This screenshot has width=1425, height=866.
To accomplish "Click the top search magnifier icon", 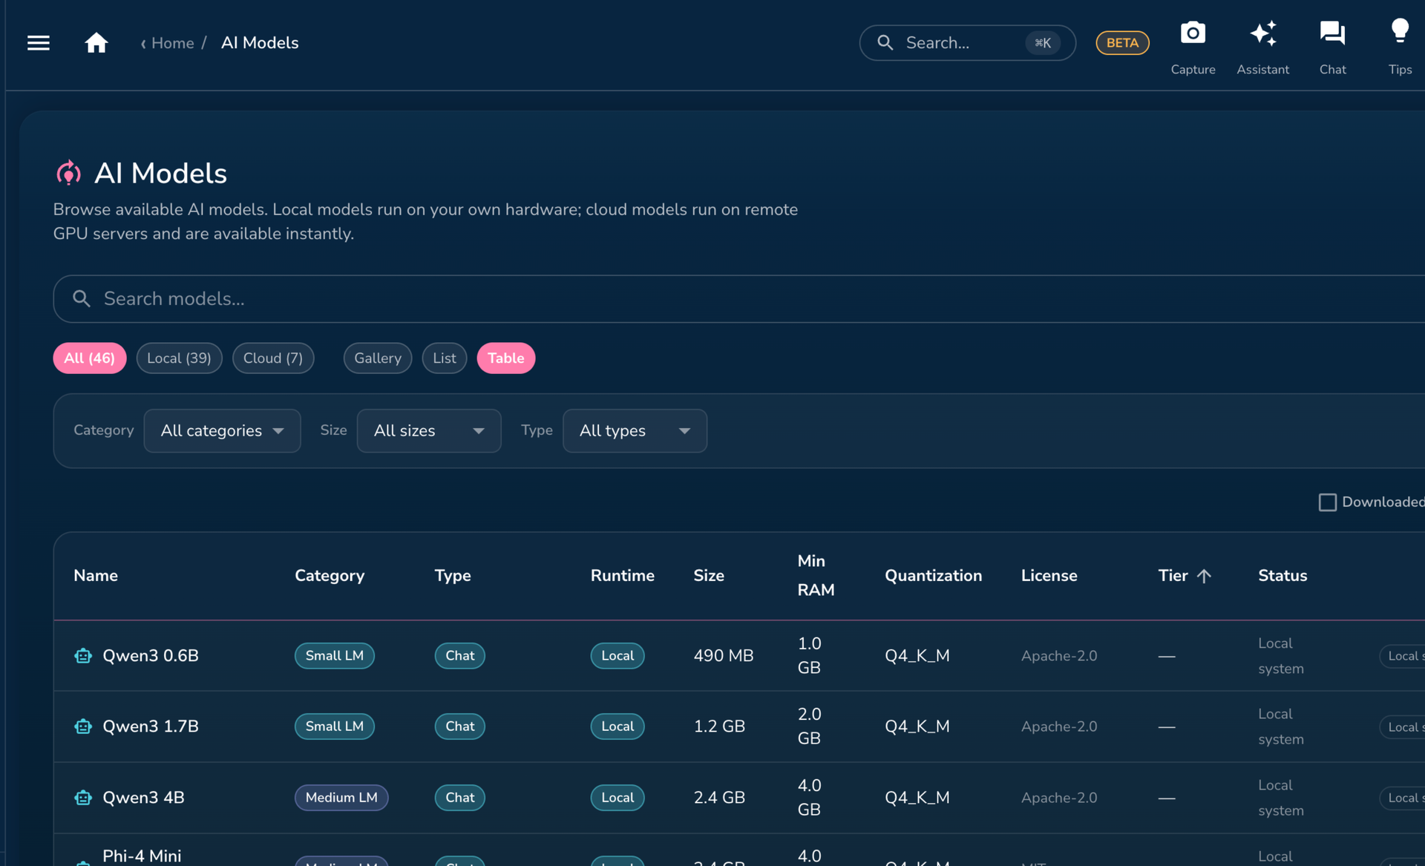I will tap(885, 43).
